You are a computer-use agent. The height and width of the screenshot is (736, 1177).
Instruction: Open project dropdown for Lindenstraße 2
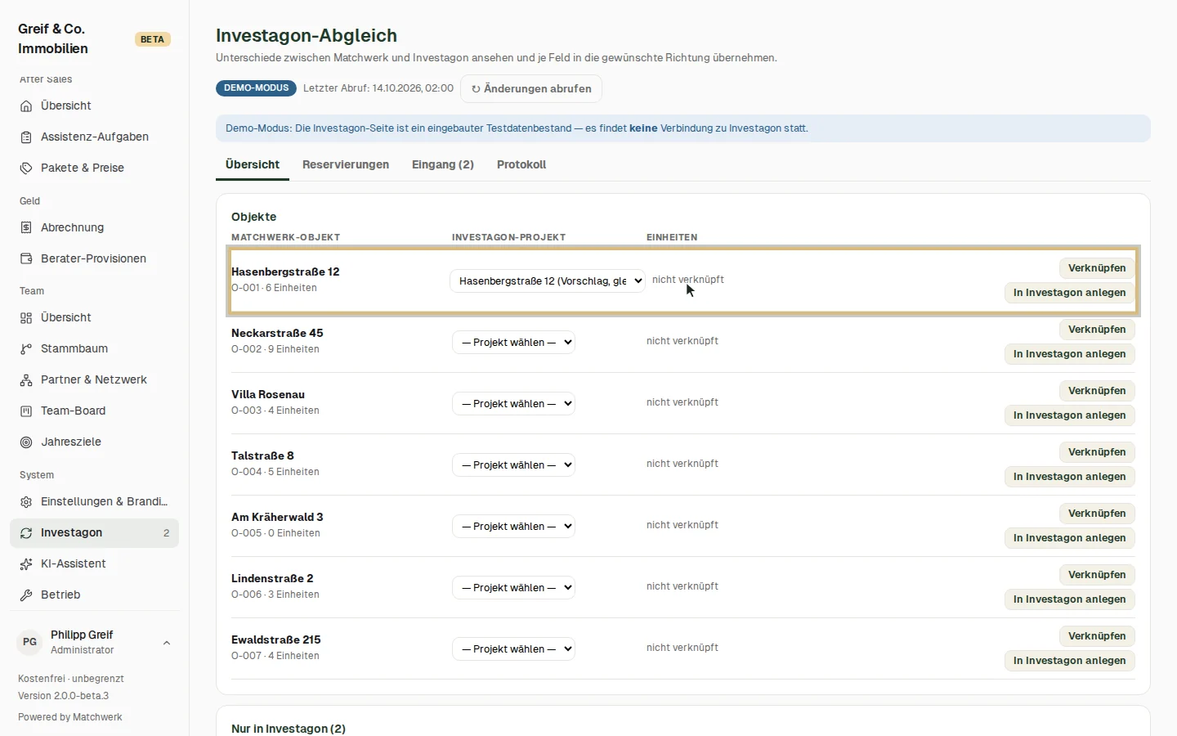coord(513,588)
